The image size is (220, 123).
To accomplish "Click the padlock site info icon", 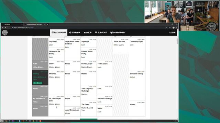I will point(12,28).
